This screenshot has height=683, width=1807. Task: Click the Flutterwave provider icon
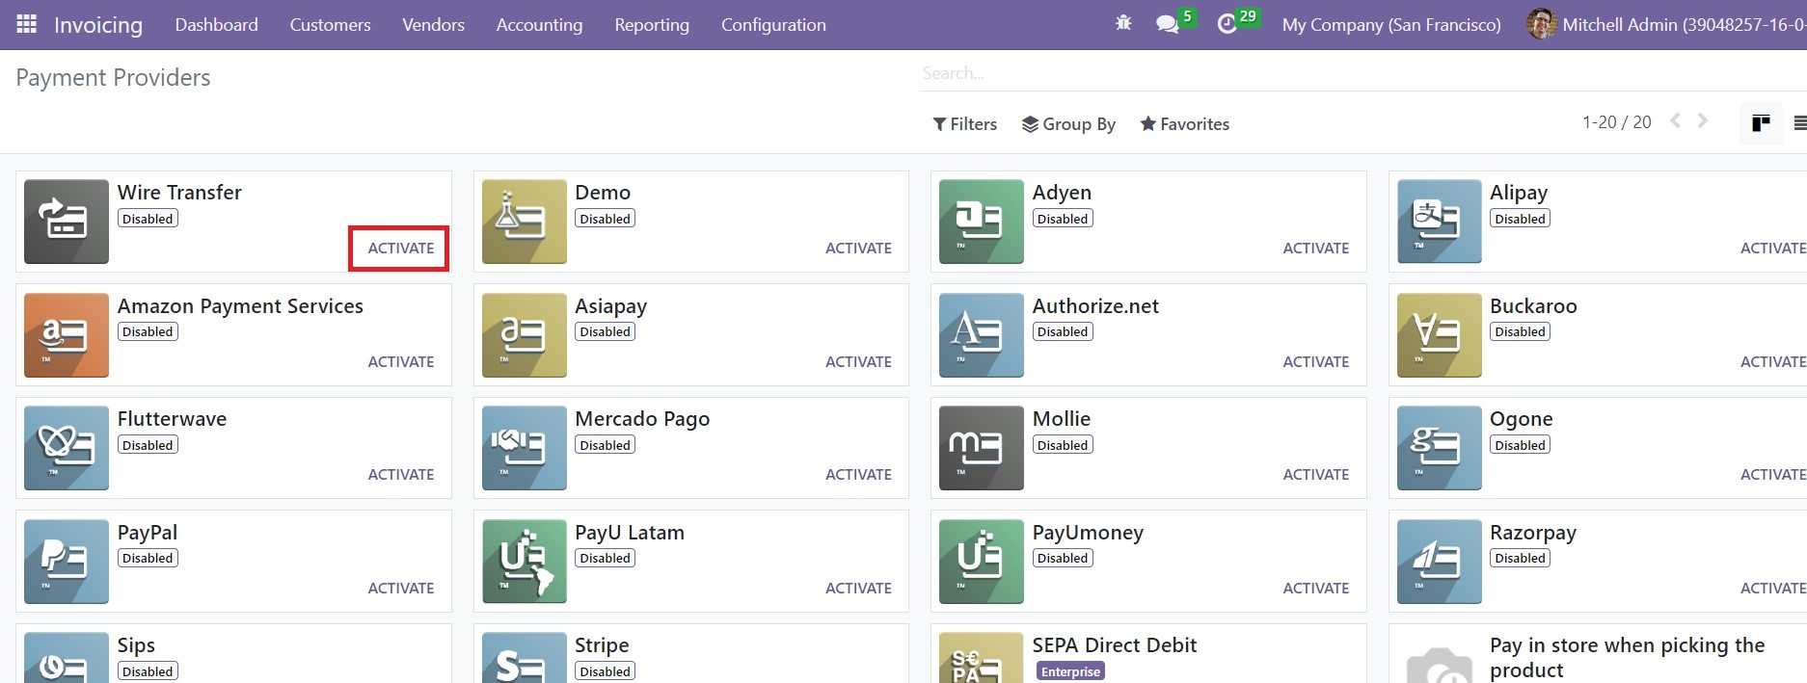[67, 448]
